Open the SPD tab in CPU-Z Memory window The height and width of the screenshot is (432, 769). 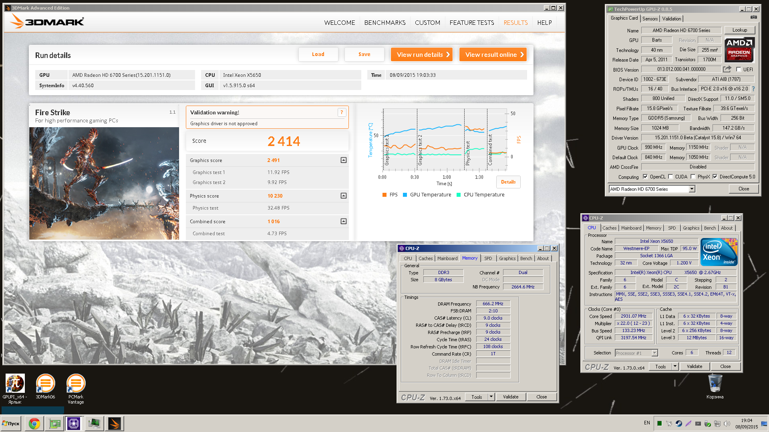488,258
